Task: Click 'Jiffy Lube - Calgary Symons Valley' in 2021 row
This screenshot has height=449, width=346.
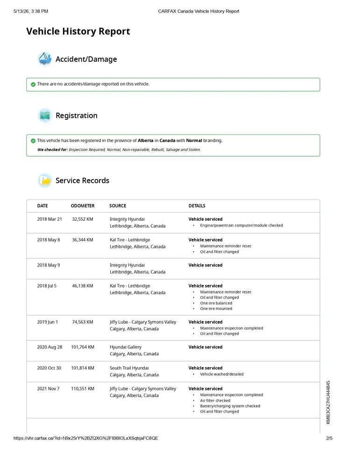Action: pyautogui.click(x=143, y=389)
